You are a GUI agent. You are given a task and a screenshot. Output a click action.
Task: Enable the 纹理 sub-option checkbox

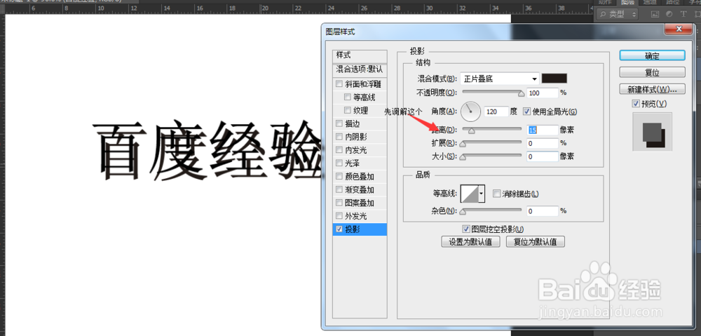(348, 111)
